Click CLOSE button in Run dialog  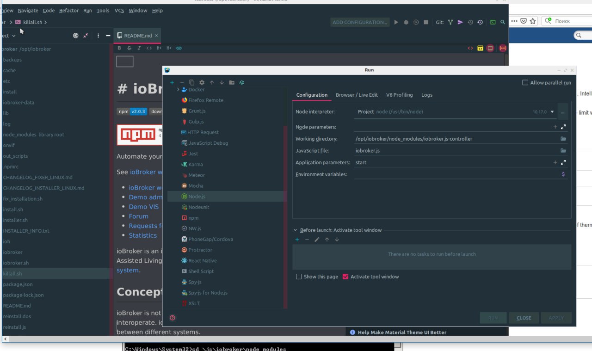tap(524, 318)
